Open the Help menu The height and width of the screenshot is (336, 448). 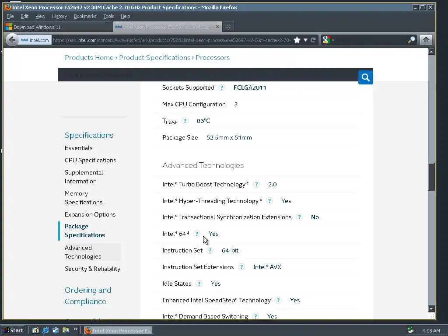(x=125, y=16)
